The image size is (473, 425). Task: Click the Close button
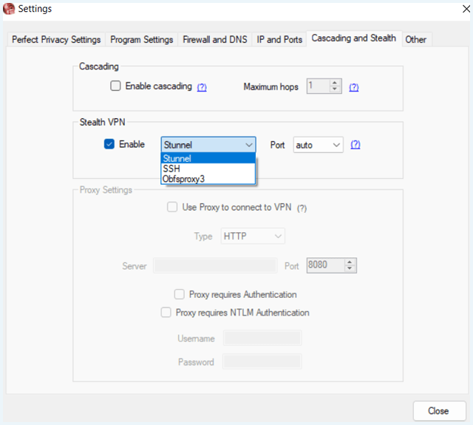[x=440, y=411]
